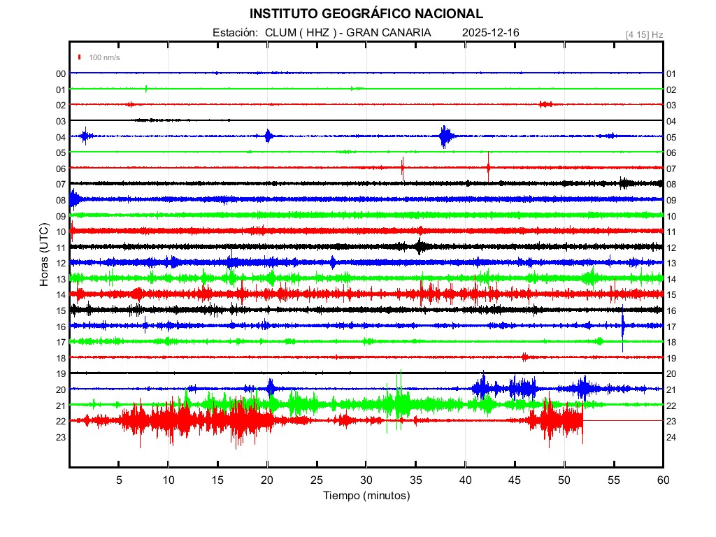Click the date 2025-12-16 in the header
Image resolution: width=716 pixels, height=537 pixels.
click(490, 33)
